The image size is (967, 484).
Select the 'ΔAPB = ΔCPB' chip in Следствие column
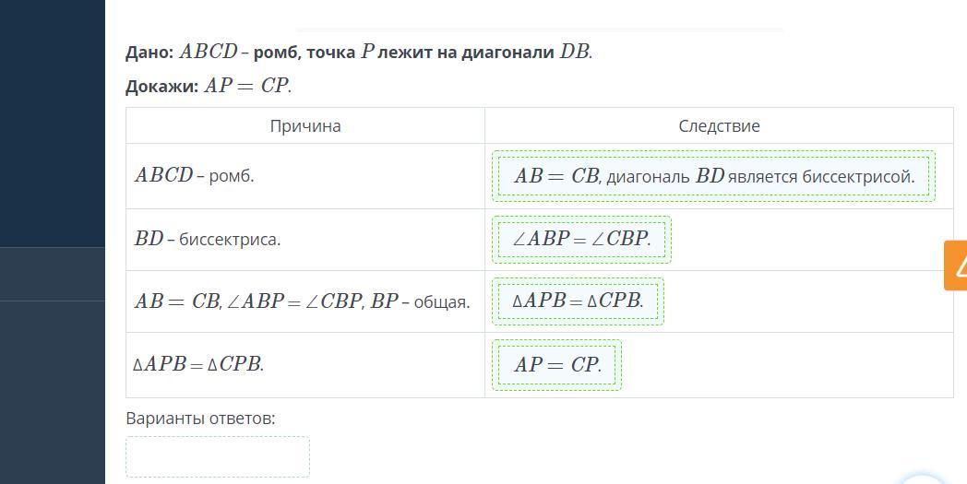578,301
